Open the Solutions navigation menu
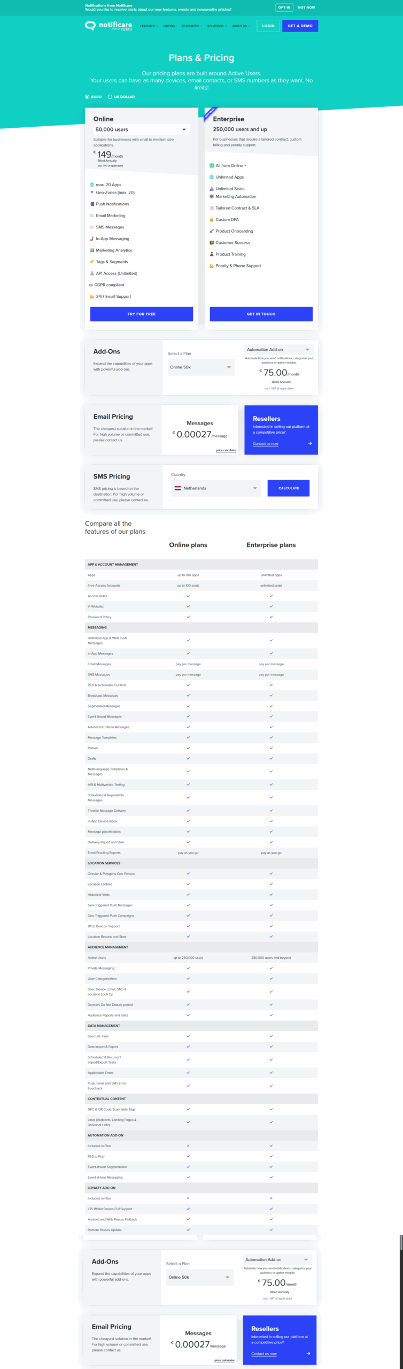 [217, 26]
